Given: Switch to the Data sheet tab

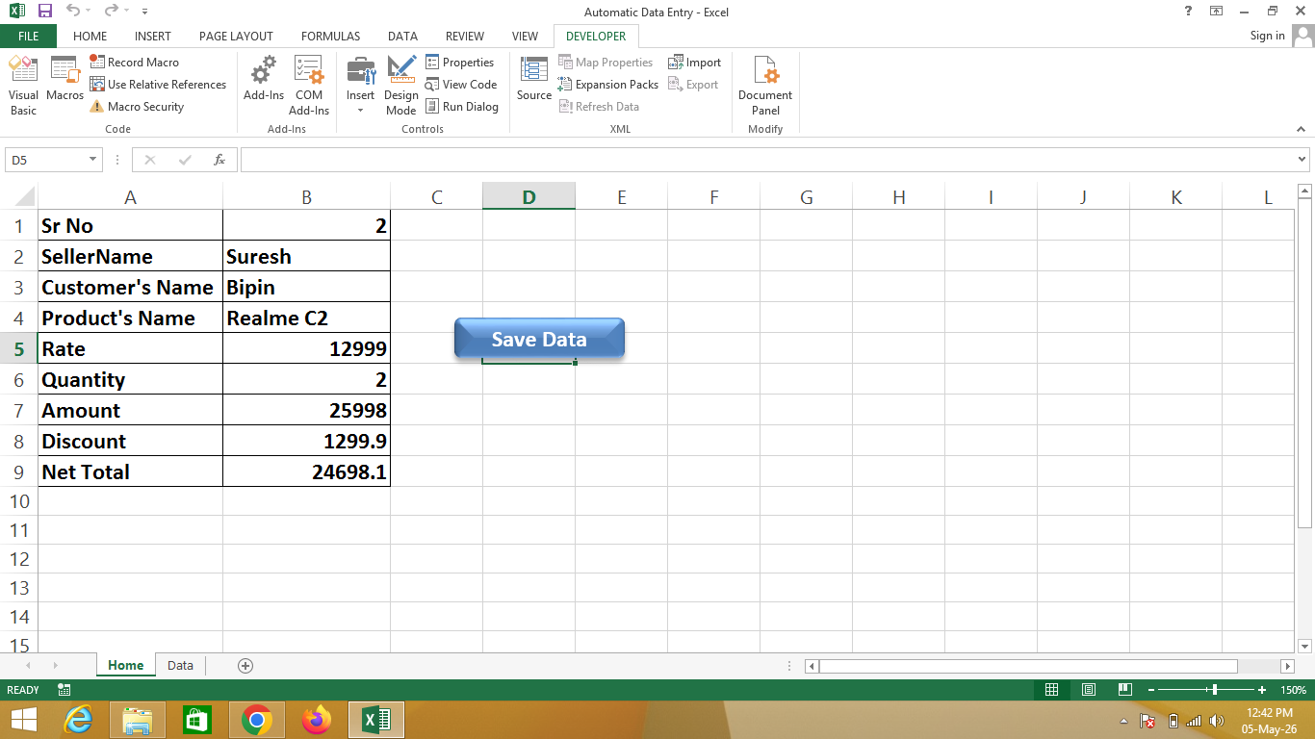Looking at the screenshot, I should pos(180,665).
